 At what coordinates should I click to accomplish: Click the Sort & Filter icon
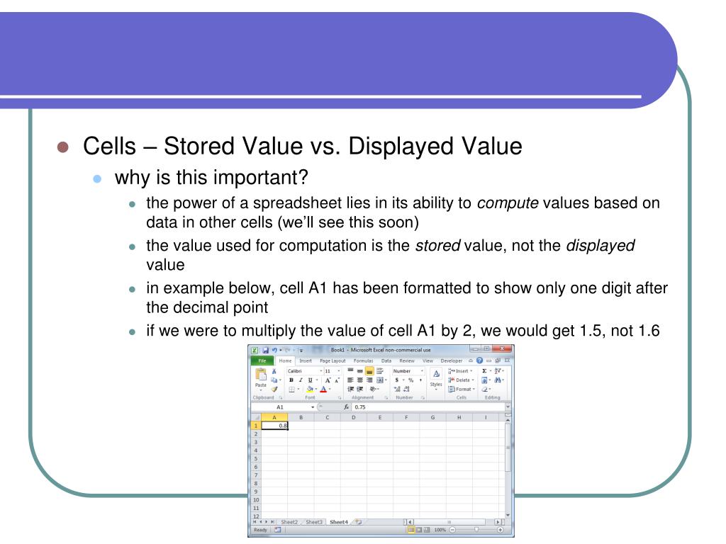pyautogui.click(x=498, y=371)
